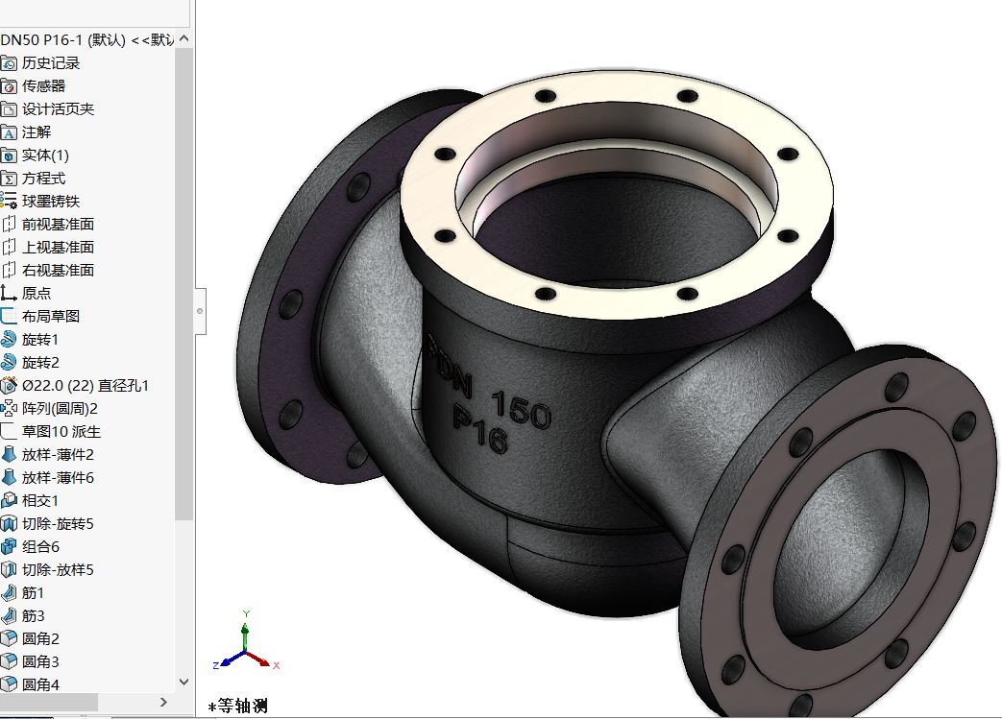
Task: Click the 相交1 intersect feature icon
Action: [x=9, y=500]
